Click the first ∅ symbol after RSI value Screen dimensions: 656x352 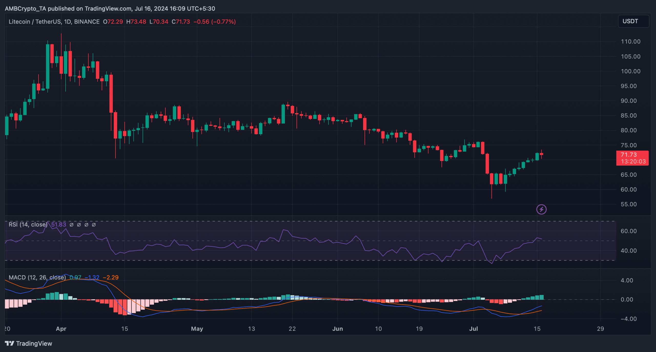[72, 225]
